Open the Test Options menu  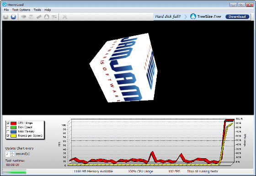[x=21, y=10]
